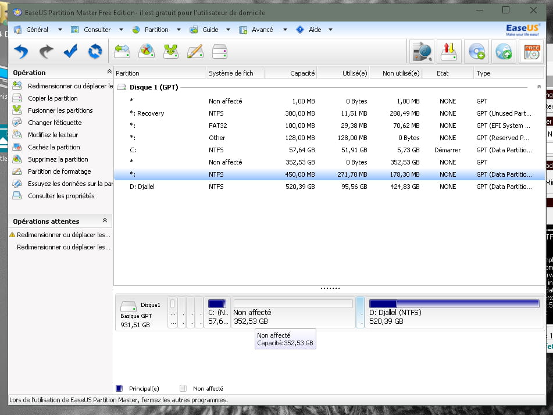Select Modifiez le lecteur operation
Screen dimensions: 553x415
(x=53, y=135)
